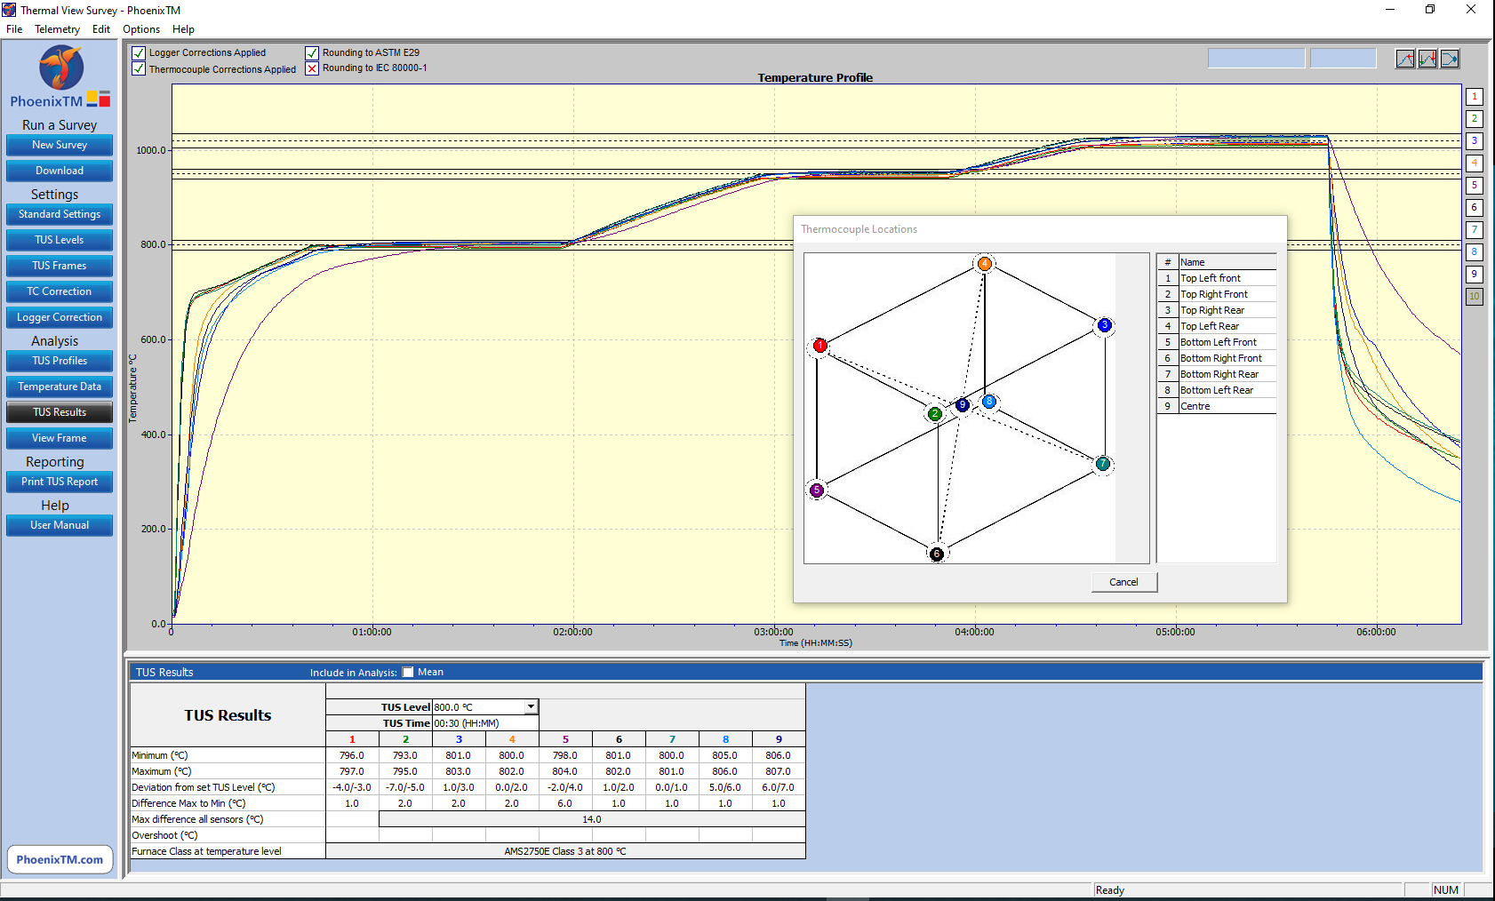The height and width of the screenshot is (901, 1495).
Task: Toggle channel 1 trace button beside graph
Action: tap(1474, 97)
